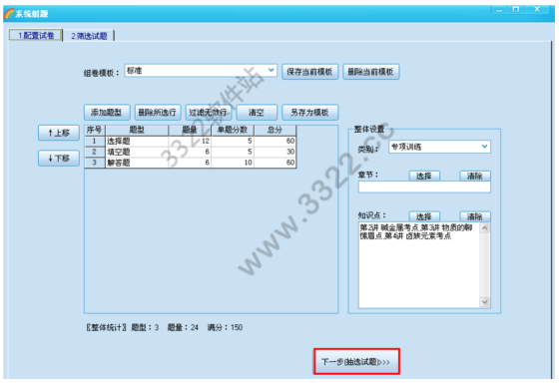Image resolution: width=559 pixels, height=385 pixels.
Task: Click the 保存当前模板 button
Action: point(309,72)
